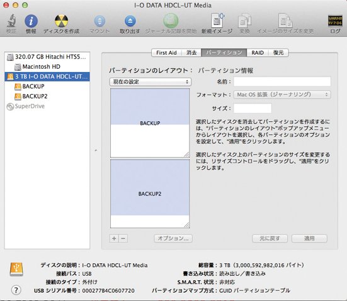Select SuperDrive in the sidebar
This screenshot has width=347, height=301.
pyautogui.click(x=47, y=106)
